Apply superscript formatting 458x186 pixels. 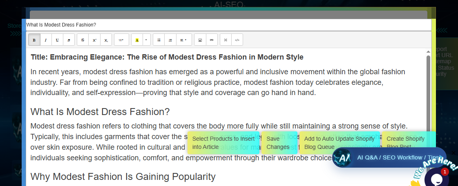[94, 40]
